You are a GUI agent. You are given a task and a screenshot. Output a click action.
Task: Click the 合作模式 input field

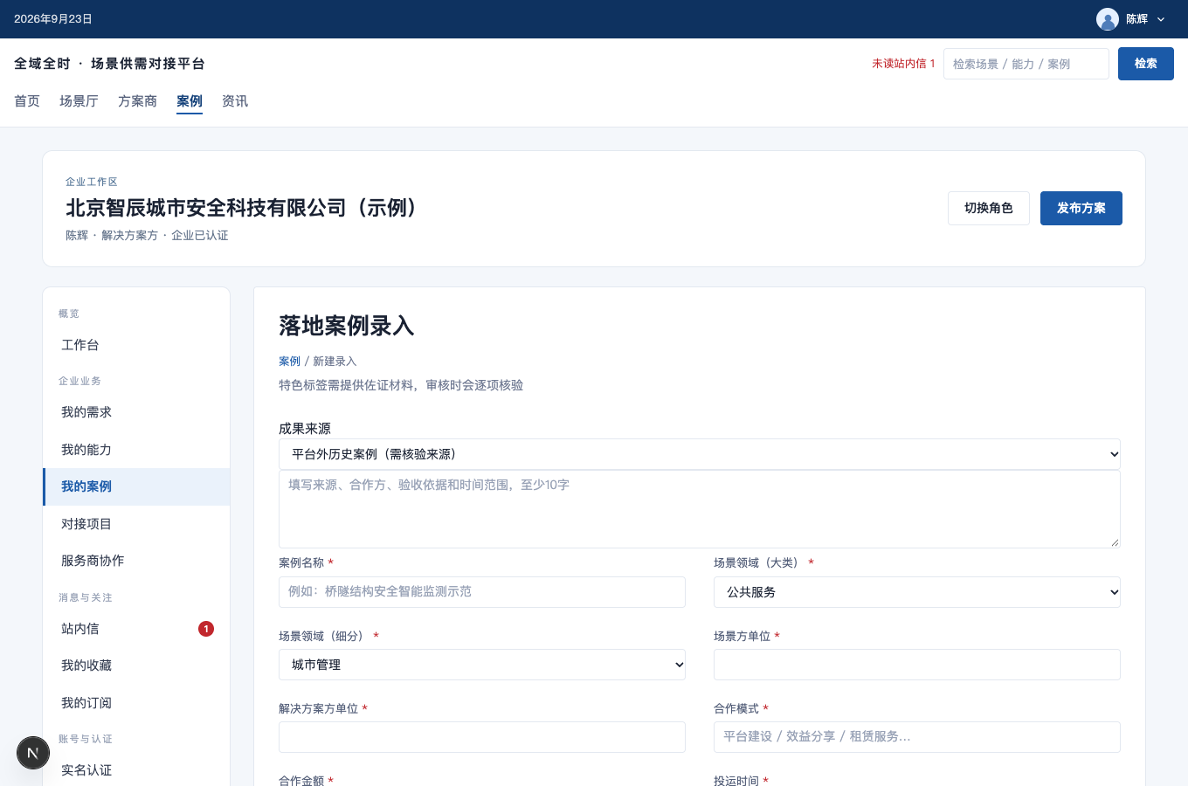917,737
